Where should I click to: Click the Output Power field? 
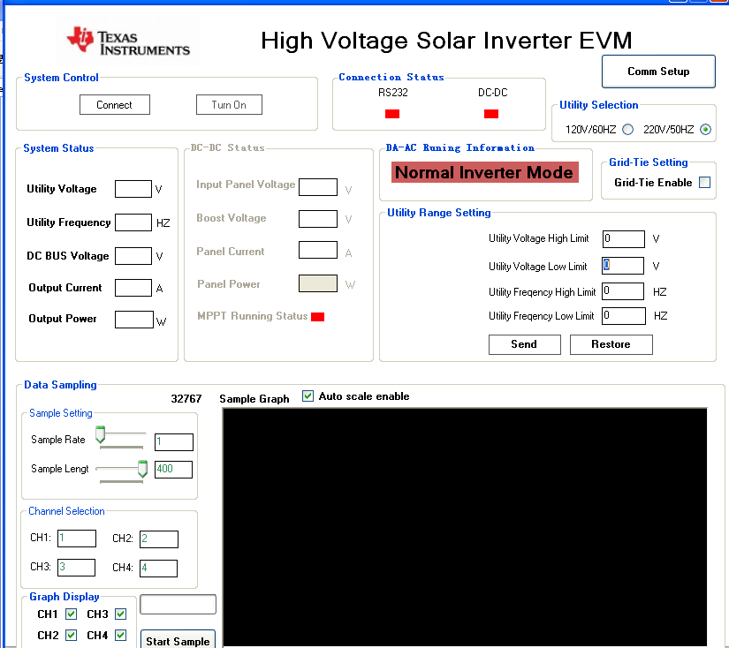pos(134,320)
